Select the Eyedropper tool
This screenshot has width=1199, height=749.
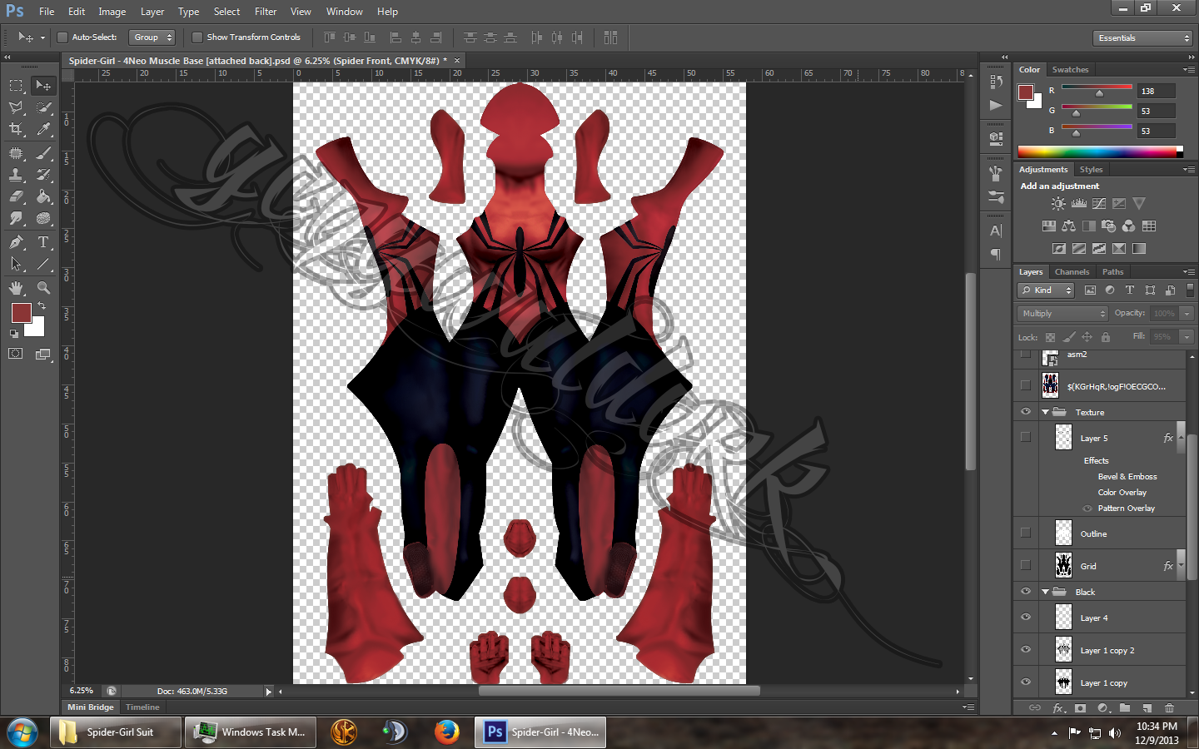pos(43,129)
